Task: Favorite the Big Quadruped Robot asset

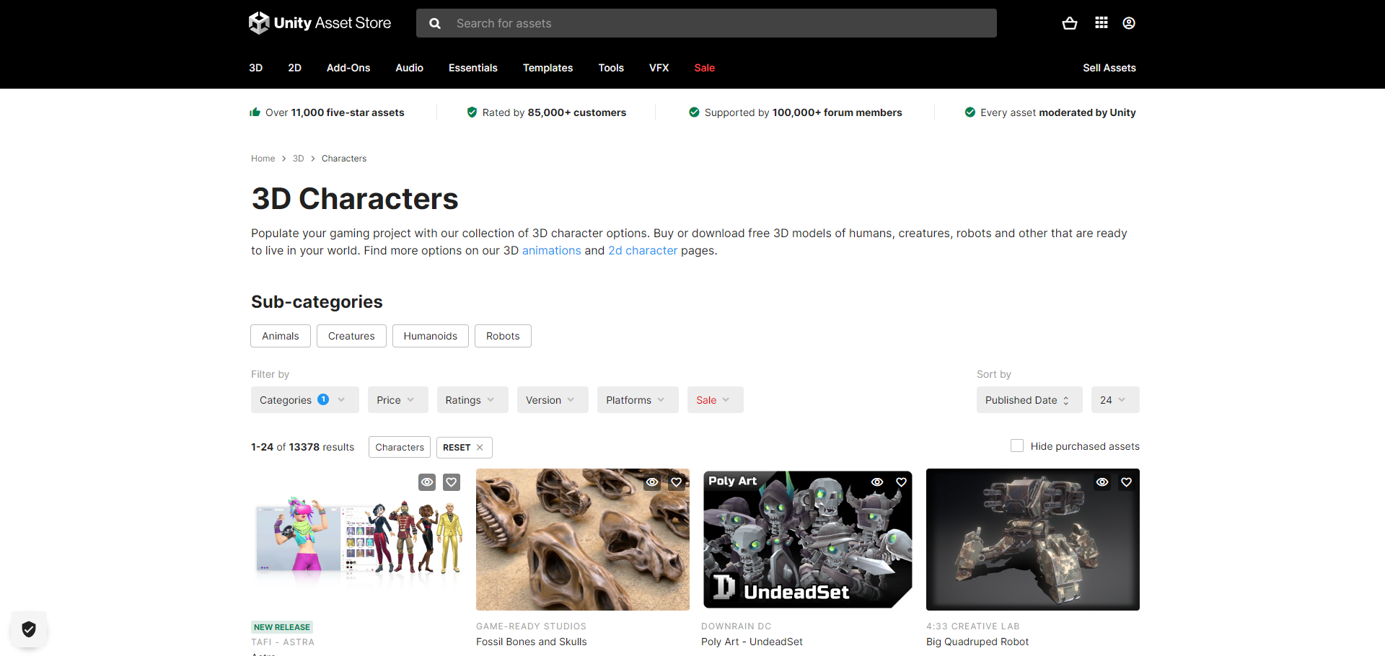Action: (1127, 482)
